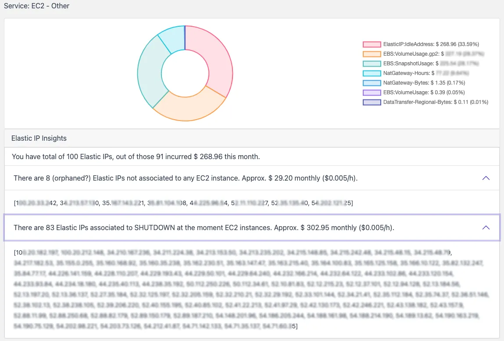Click 'DataTransfer-Regional-Bytes: $ 0.11' legend label
The width and height of the screenshot is (504, 341).
coord(436,102)
